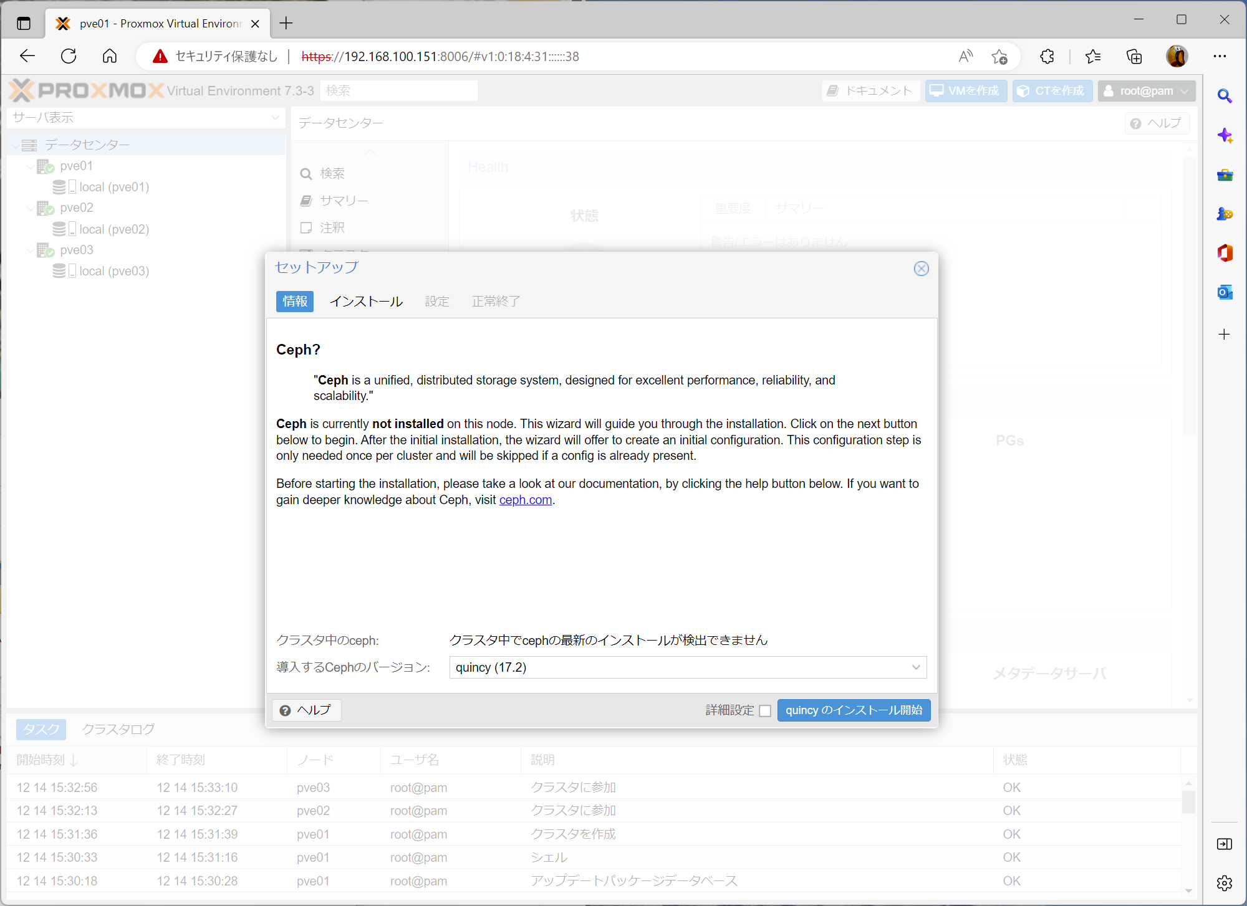Open the ドキュメント documentation button

(x=870, y=91)
